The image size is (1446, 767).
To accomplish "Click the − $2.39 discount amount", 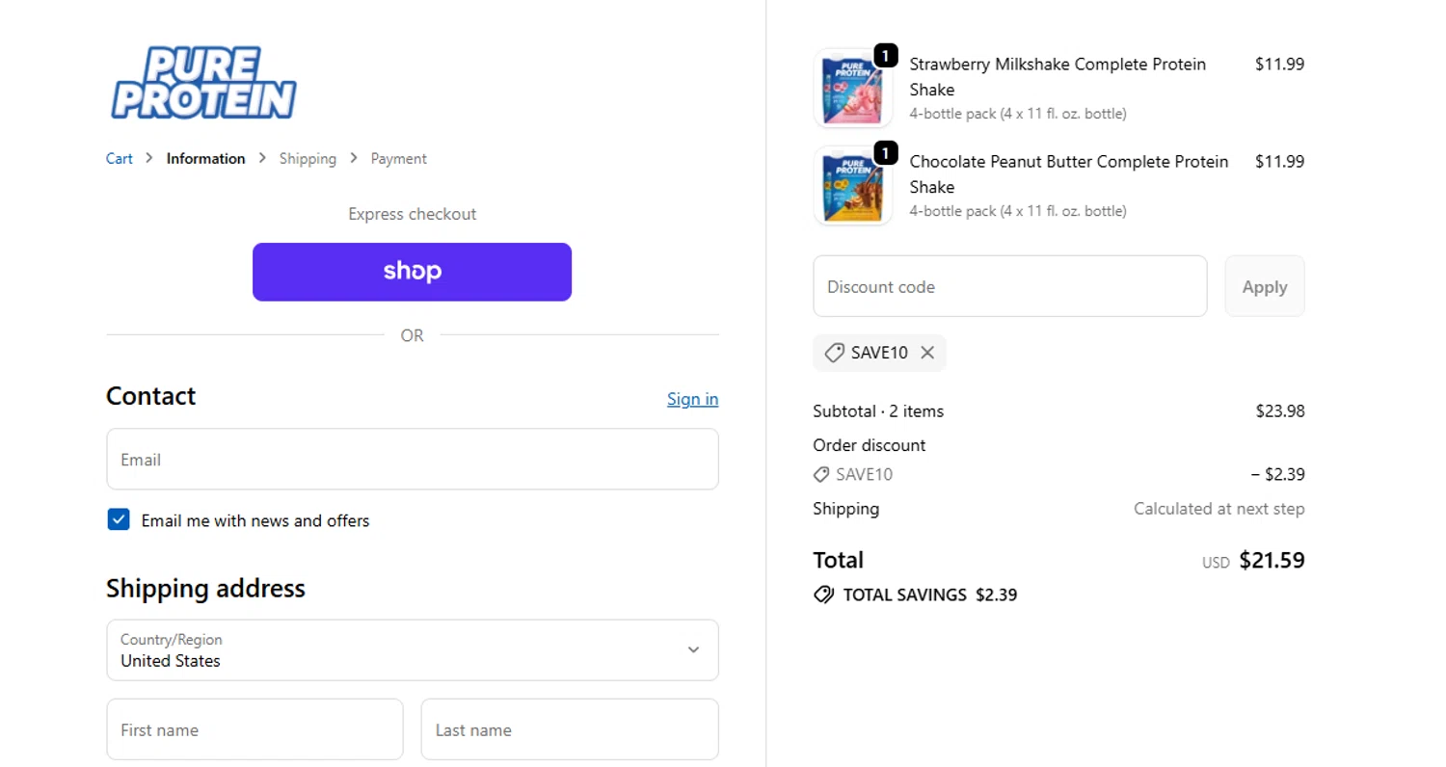I will pyautogui.click(x=1277, y=474).
